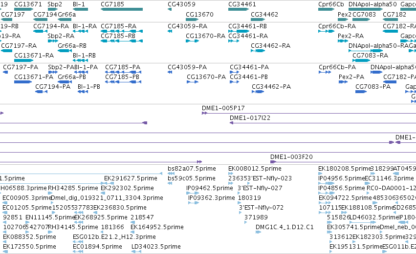Screen dimensions: 416x254
Task: Click protein CG7083-PA
Action: [361, 92]
